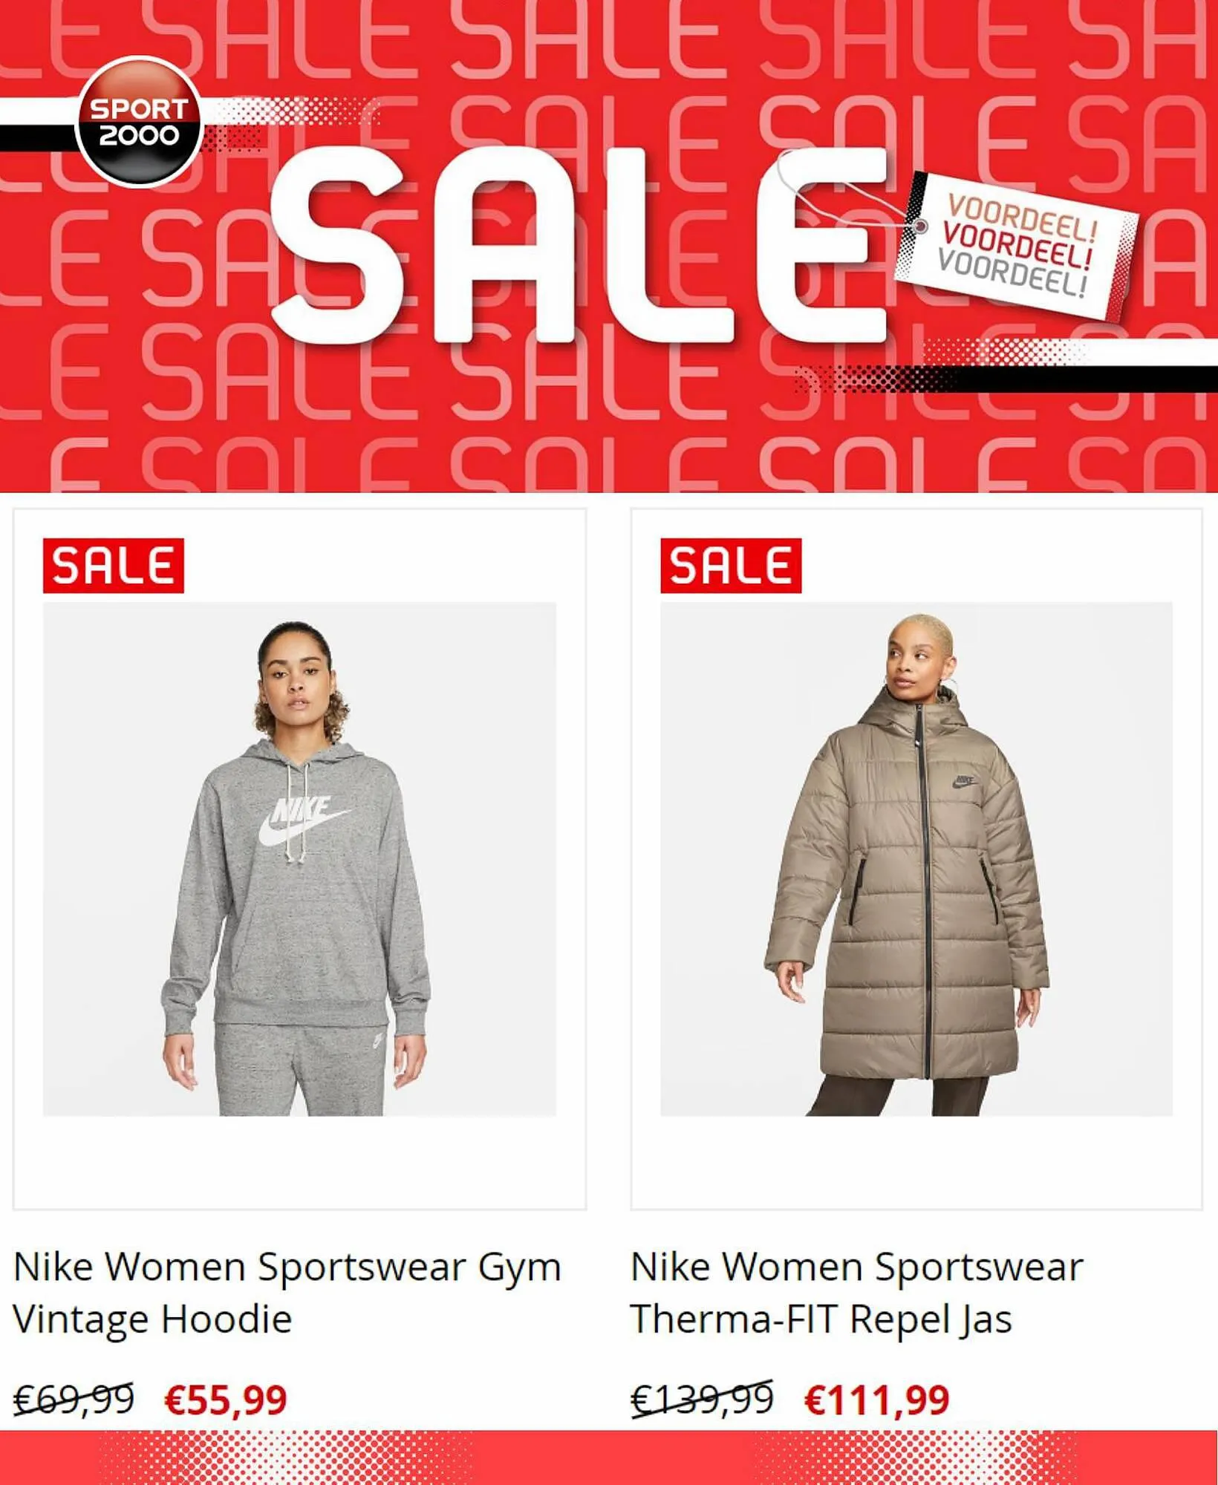This screenshot has height=1485, width=1218.
Task: Click the jacket's black front zipper
Action: [x=925, y=891]
